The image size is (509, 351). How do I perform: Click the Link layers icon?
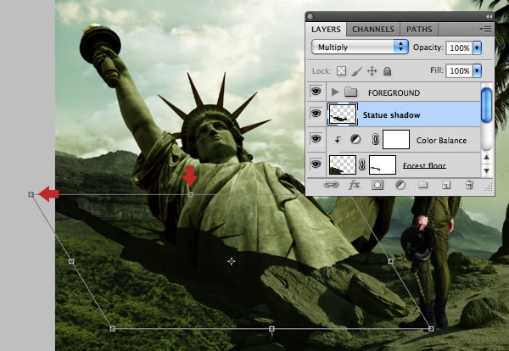331,185
